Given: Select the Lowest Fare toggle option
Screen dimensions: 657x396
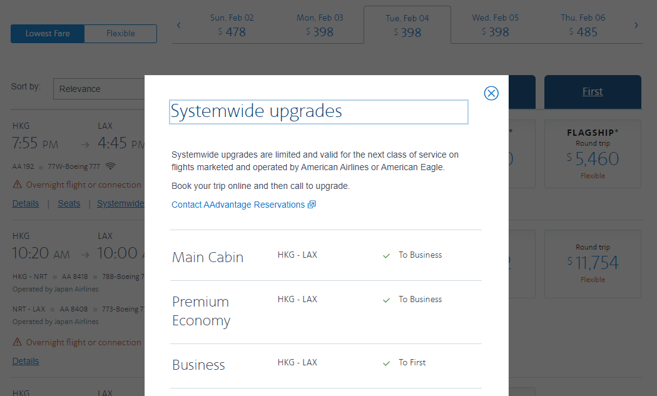Looking at the screenshot, I should click(x=48, y=34).
